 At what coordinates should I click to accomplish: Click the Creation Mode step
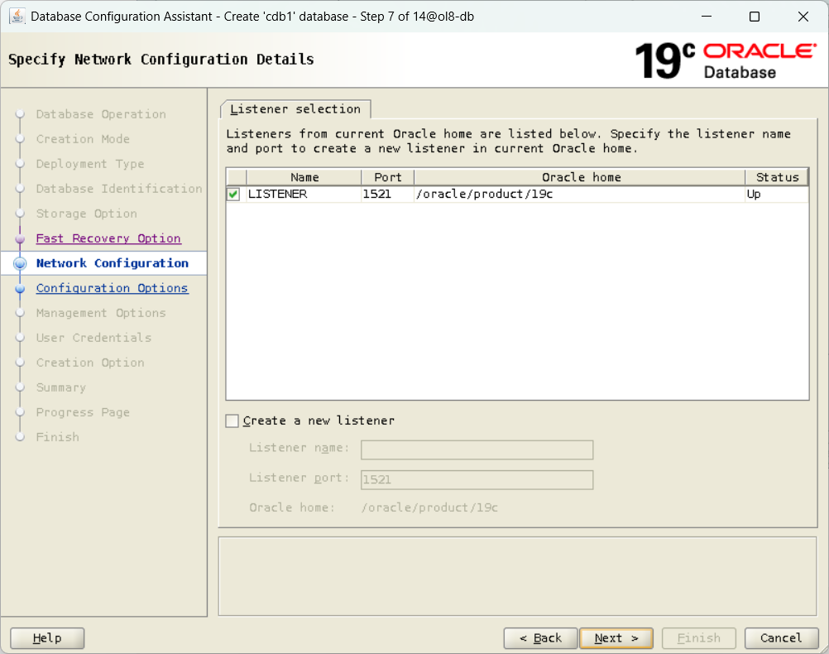click(83, 139)
